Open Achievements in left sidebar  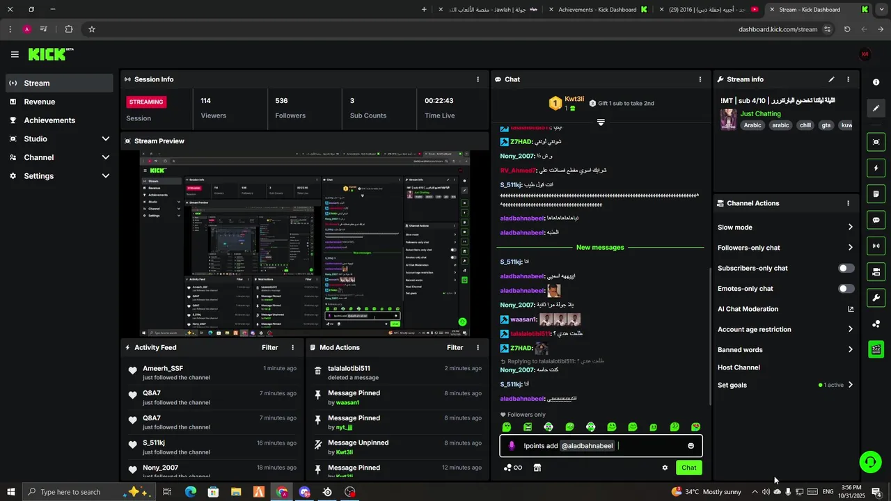59,120
